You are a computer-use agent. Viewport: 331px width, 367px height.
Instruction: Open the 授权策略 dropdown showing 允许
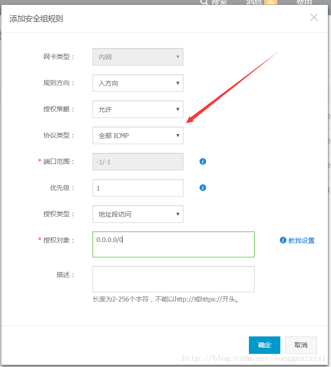138,109
